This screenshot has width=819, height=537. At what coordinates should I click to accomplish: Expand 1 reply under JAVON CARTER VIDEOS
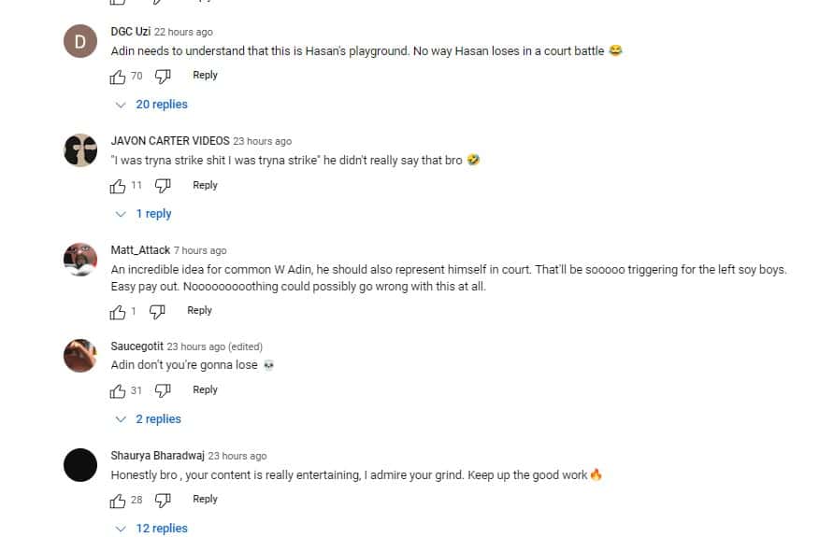click(145, 214)
